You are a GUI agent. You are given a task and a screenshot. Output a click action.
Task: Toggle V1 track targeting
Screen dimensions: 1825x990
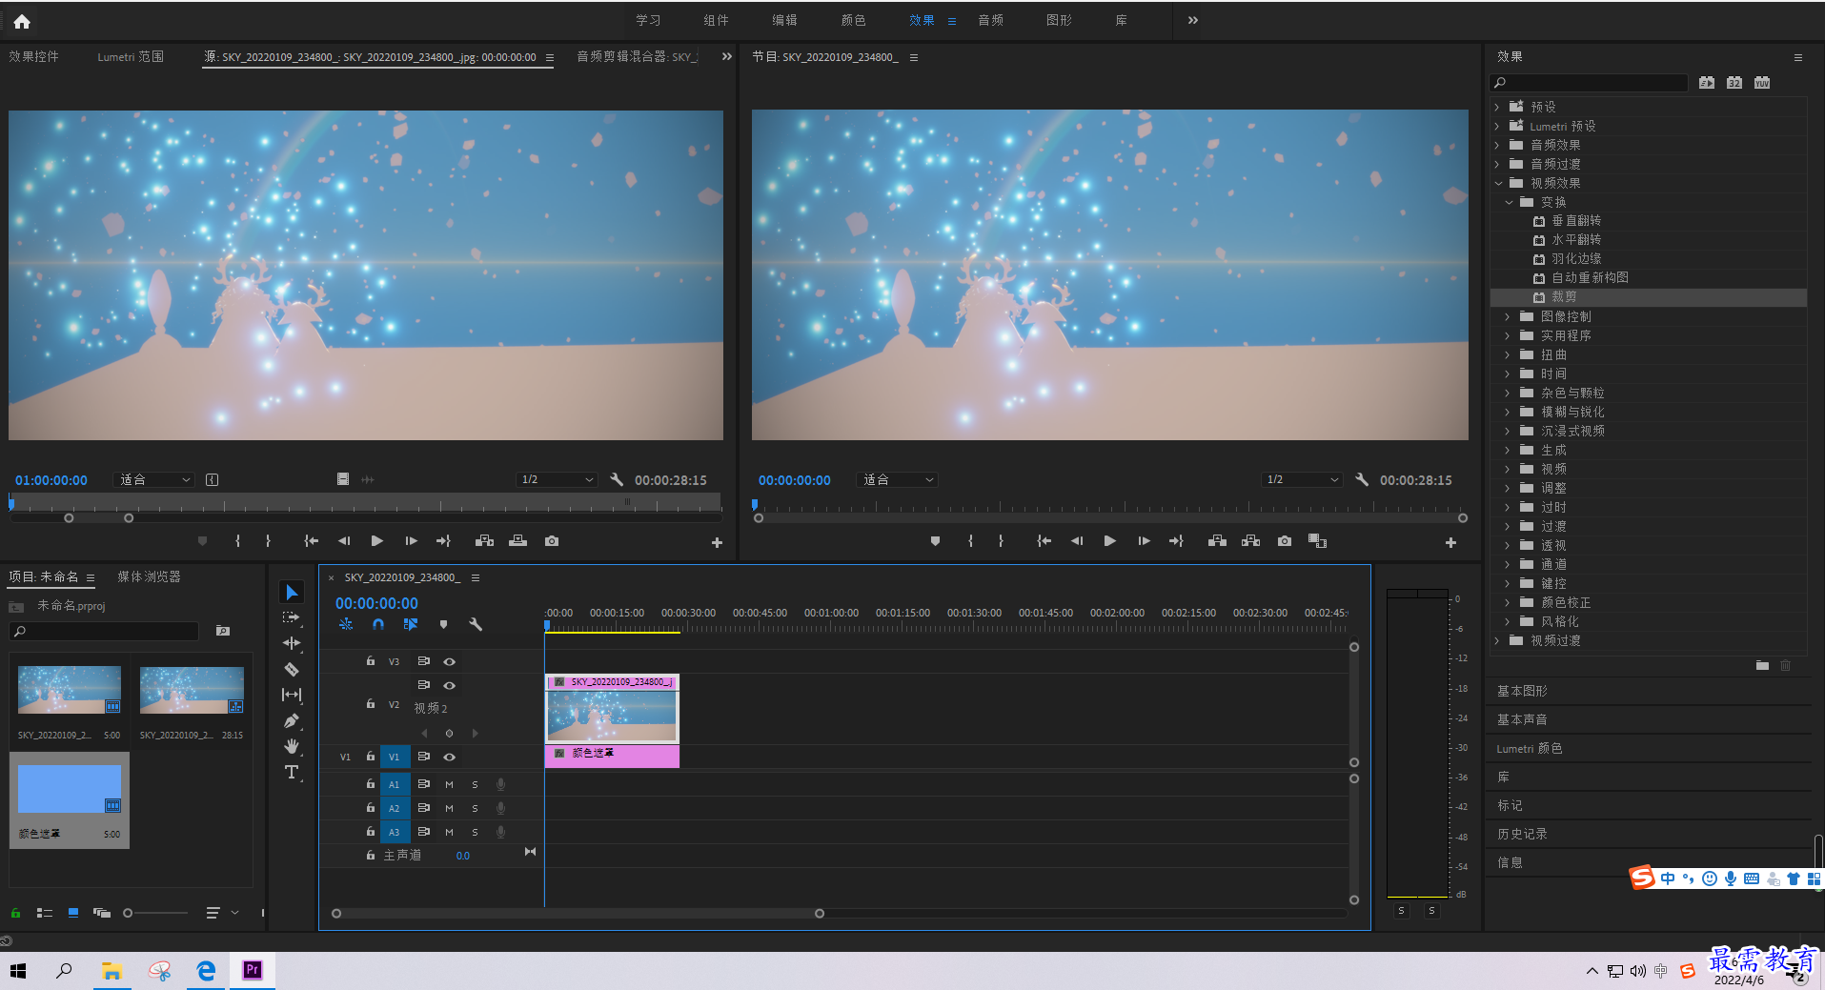pyautogui.click(x=395, y=757)
